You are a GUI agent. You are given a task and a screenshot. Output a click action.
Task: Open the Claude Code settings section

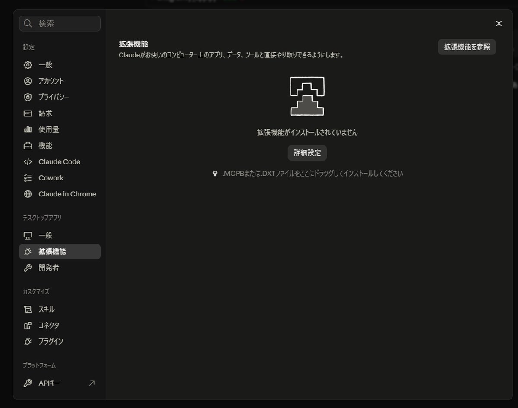(x=60, y=162)
